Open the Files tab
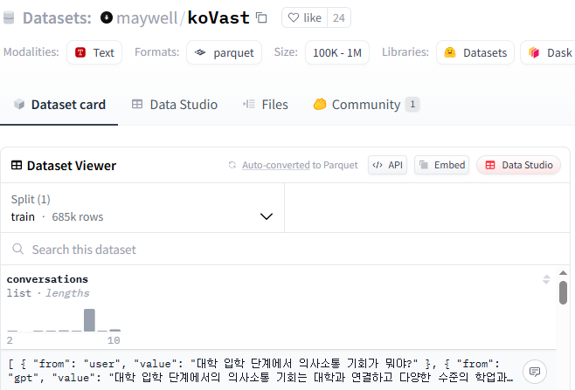 click(x=266, y=105)
